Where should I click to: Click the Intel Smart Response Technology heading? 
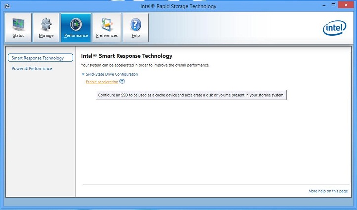(x=127, y=56)
